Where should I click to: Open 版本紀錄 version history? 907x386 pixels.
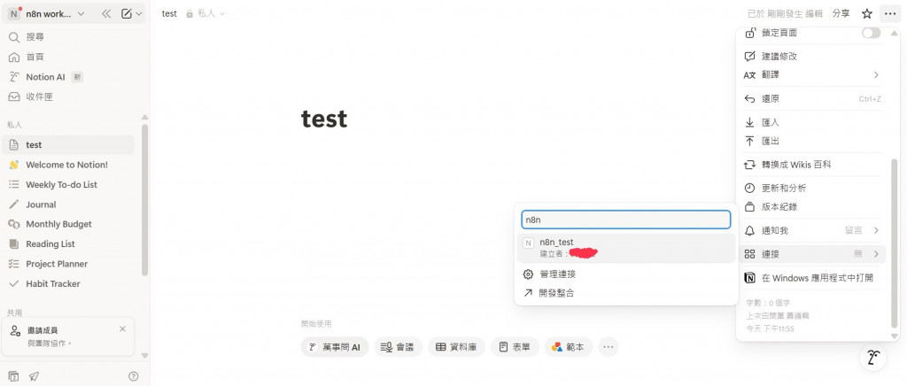pyautogui.click(x=811, y=207)
